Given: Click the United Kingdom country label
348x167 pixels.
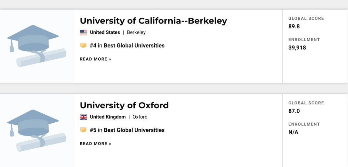Looking at the screenshot, I should pos(108,117).
